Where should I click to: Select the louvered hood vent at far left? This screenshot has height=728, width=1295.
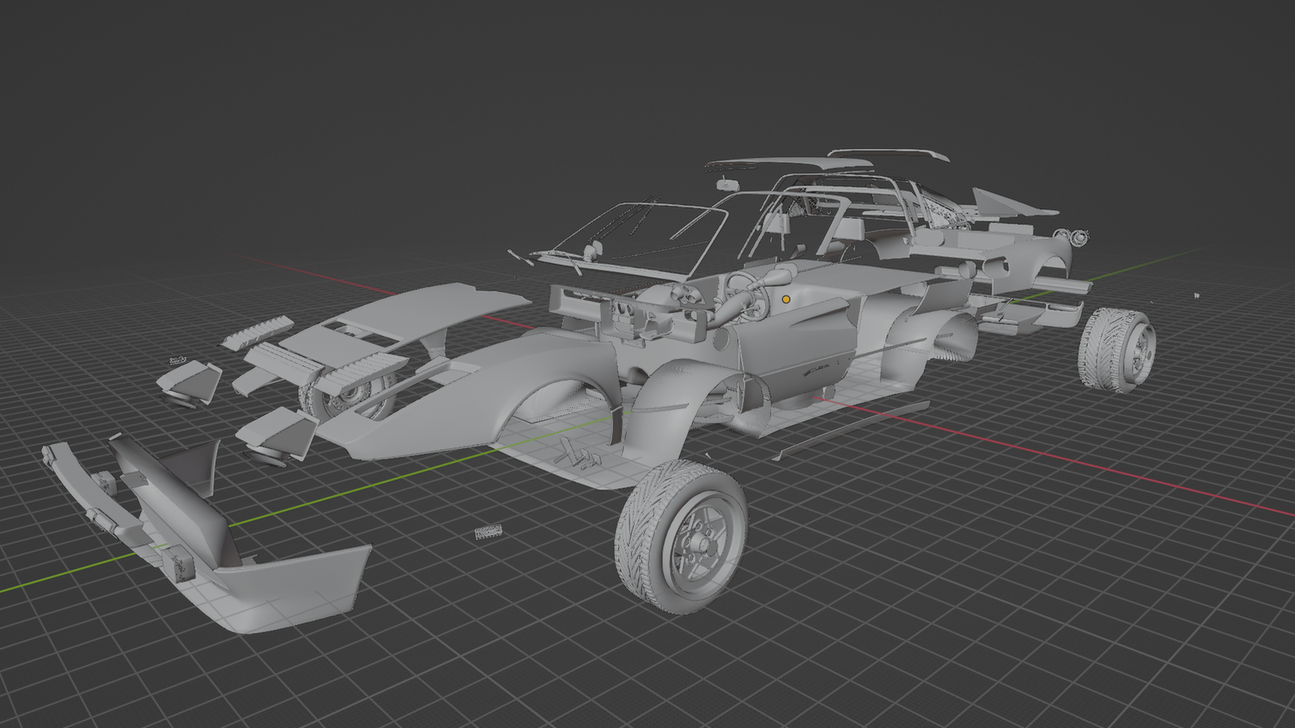pyautogui.click(x=257, y=332)
